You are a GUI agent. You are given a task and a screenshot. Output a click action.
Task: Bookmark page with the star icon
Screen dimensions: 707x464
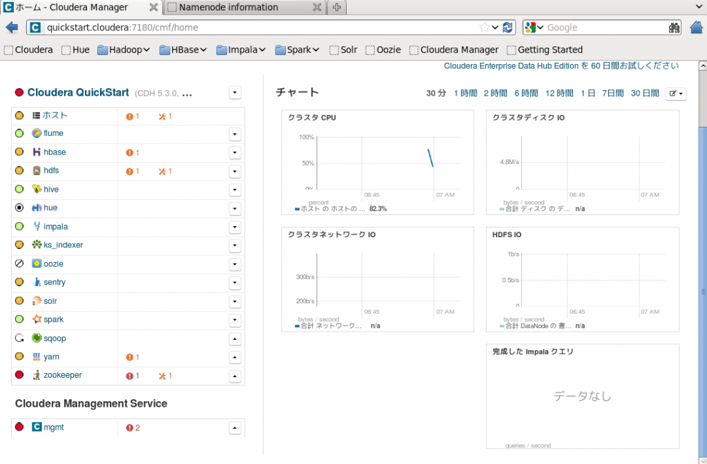(484, 28)
